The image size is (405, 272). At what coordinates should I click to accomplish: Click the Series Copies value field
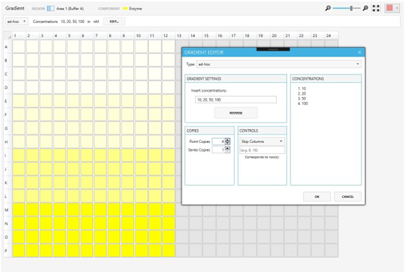tap(219, 150)
